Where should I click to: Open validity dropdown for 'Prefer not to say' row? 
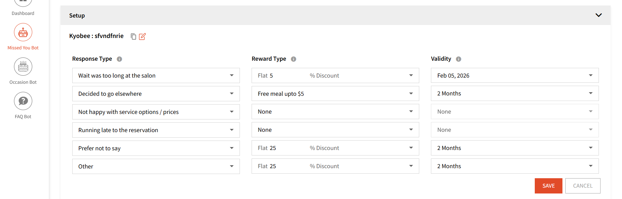[x=515, y=148]
